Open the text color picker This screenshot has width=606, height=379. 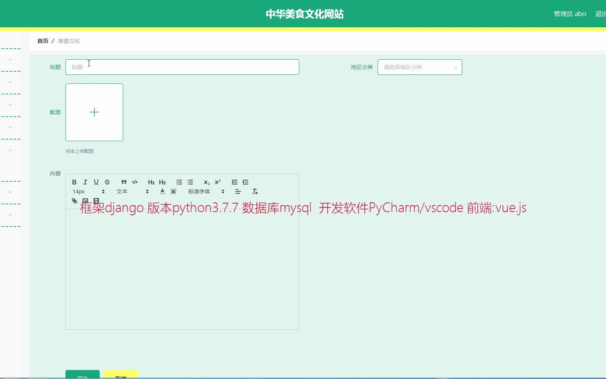click(163, 191)
